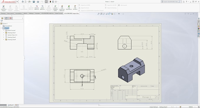
Task: Click the Save icon
Action: [x=34, y=2]
